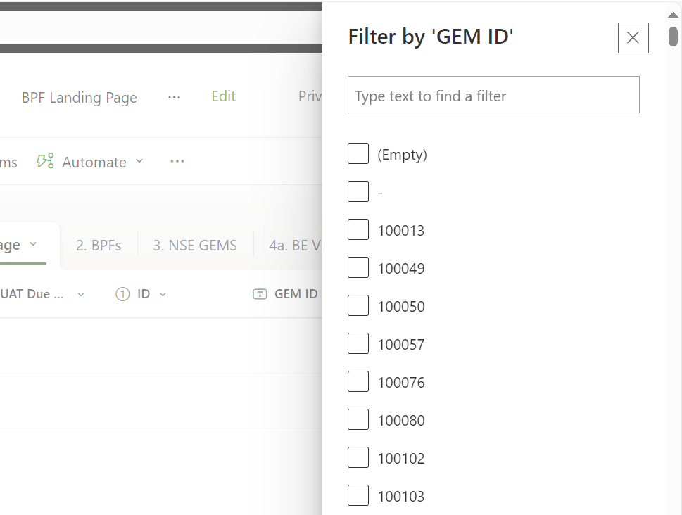Click the Automate flow icon

pyautogui.click(x=45, y=161)
